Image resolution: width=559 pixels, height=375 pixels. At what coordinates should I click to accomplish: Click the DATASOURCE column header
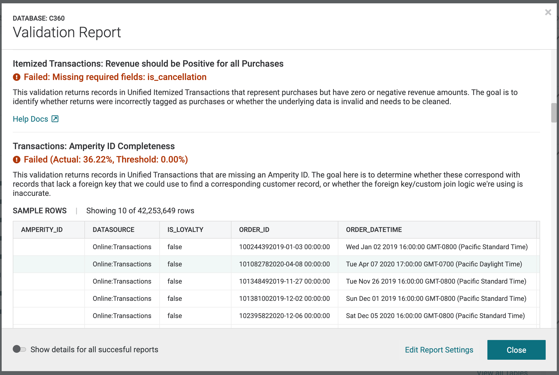(x=122, y=230)
